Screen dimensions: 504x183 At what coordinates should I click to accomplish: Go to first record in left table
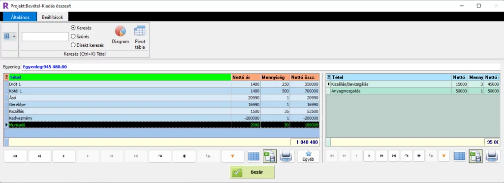[15, 156]
